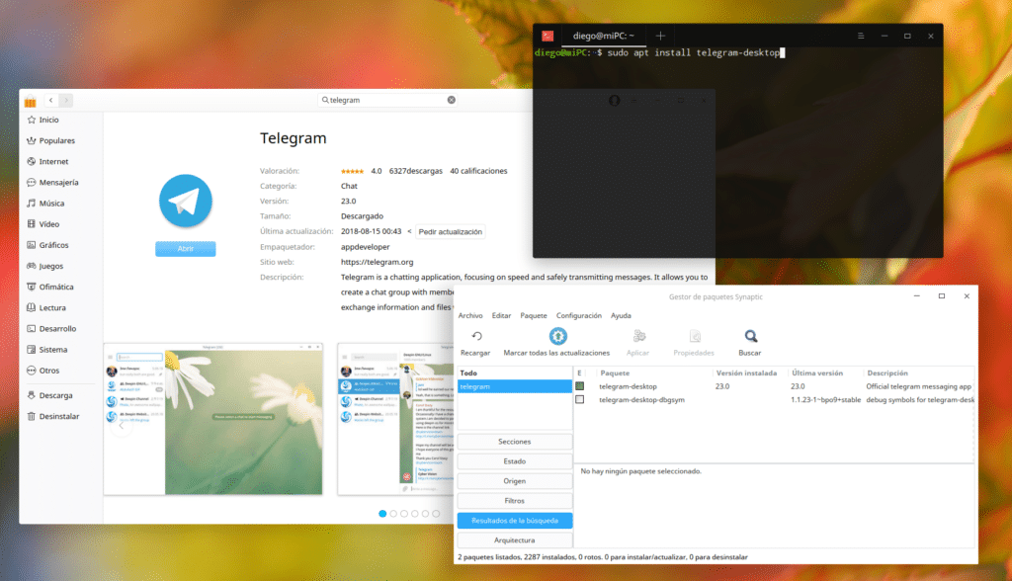This screenshot has width=1012, height=581.
Task: Open Propiedades in Synaptic toolbar
Action: click(694, 343)
